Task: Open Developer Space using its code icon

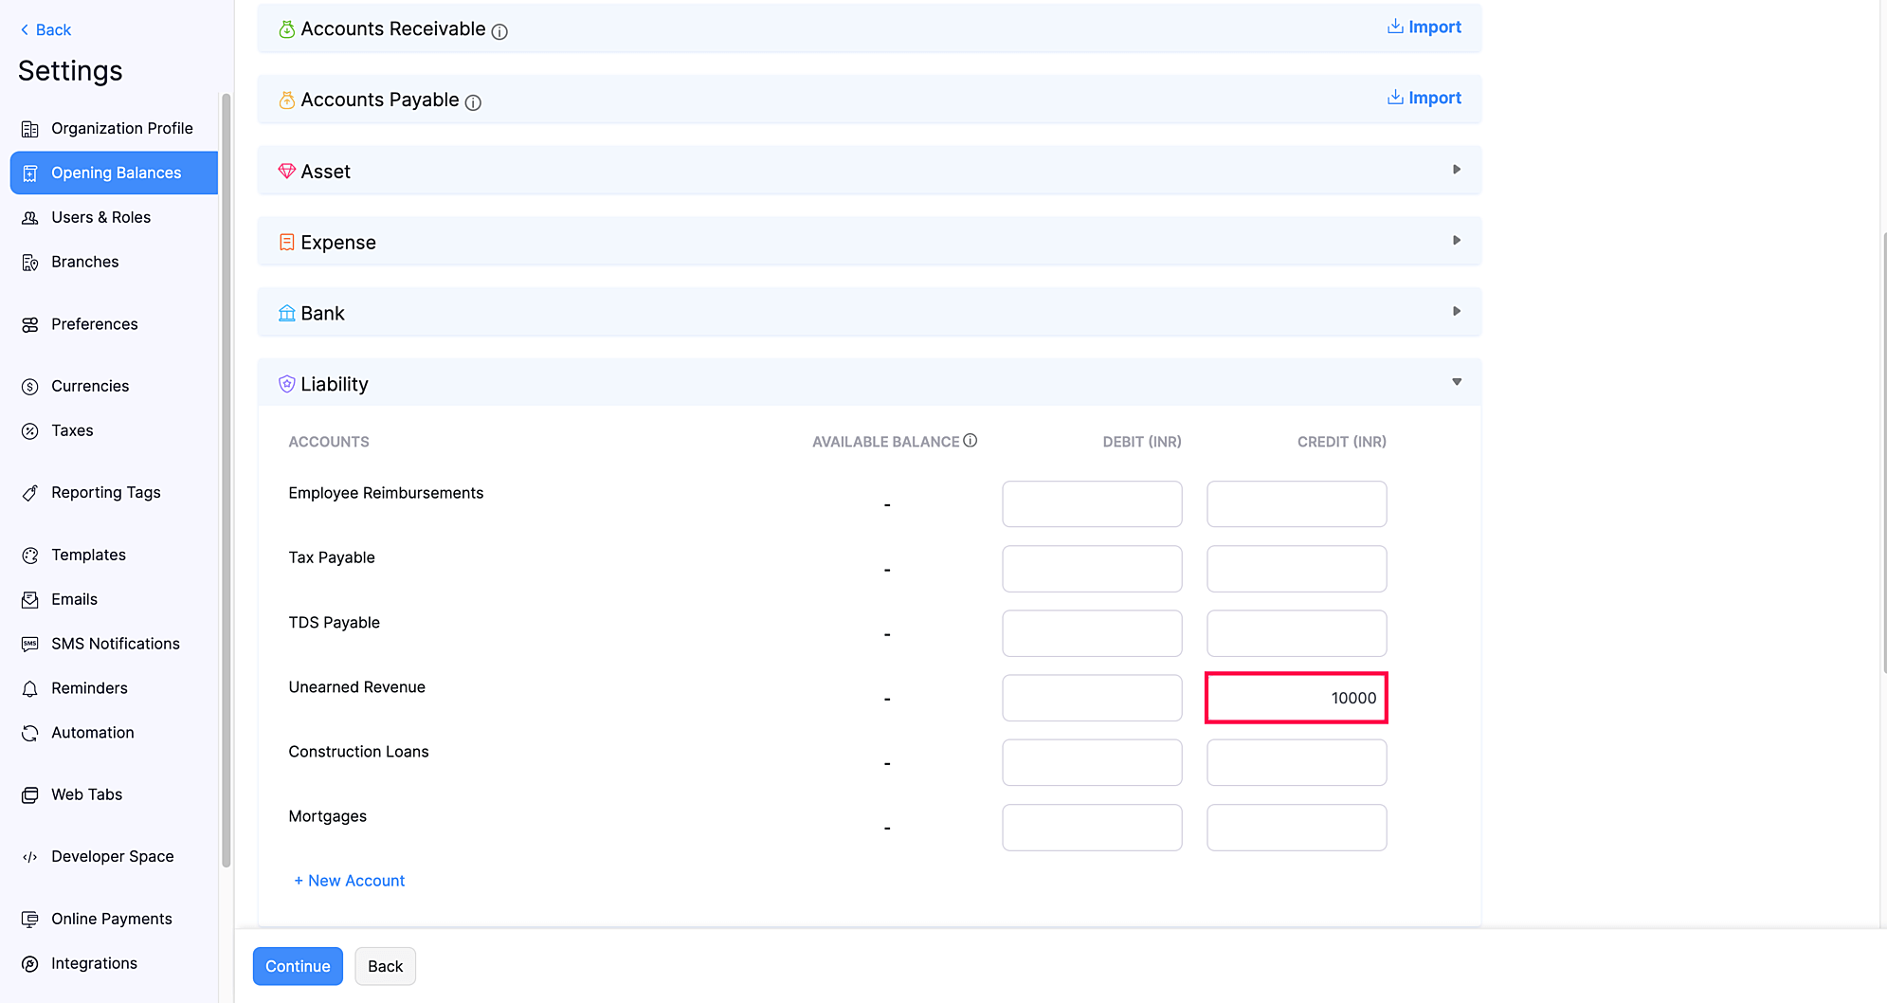Action: click(29, 856)
